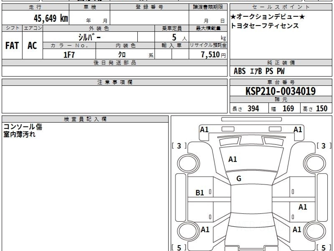This screenshot has height=251, width=334.
Task: Select the 後日発送部品 header
Action: coord(115,63)
